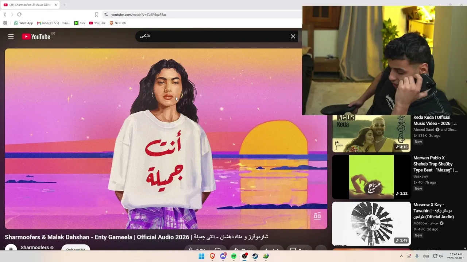Visit the Beskawy channel link

[421, 176]
